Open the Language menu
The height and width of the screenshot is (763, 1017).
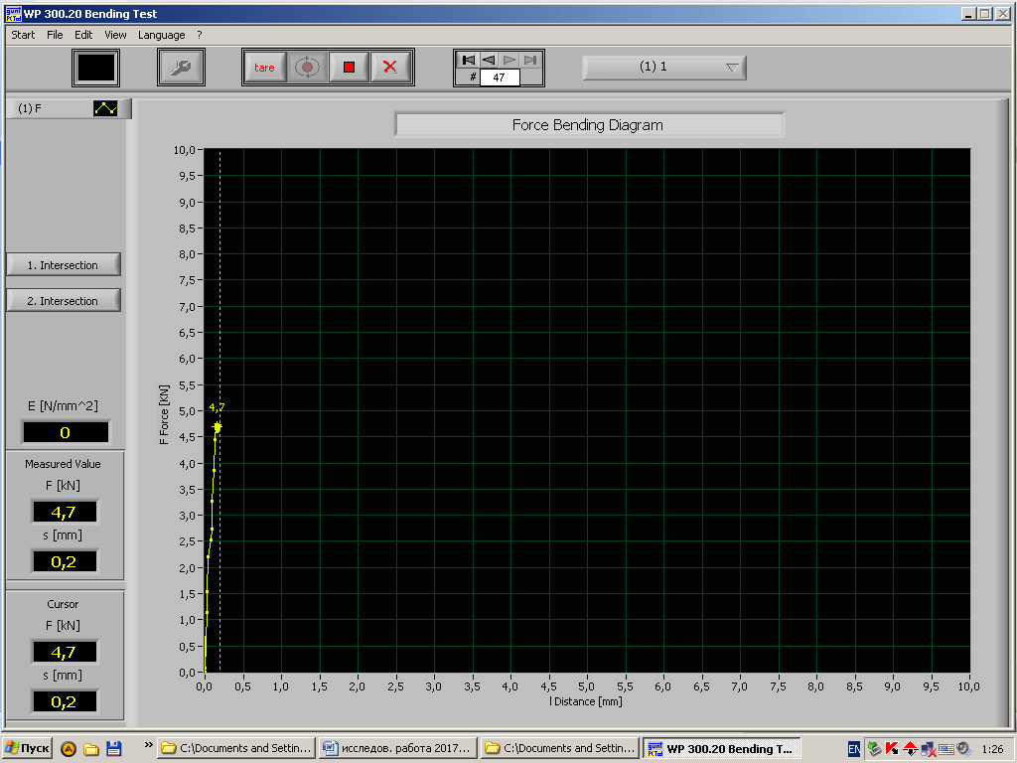[x=162, y=35]
